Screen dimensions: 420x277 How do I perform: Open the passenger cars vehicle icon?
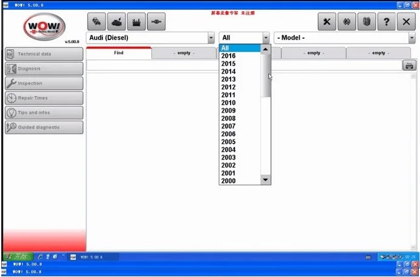(97, 22)
